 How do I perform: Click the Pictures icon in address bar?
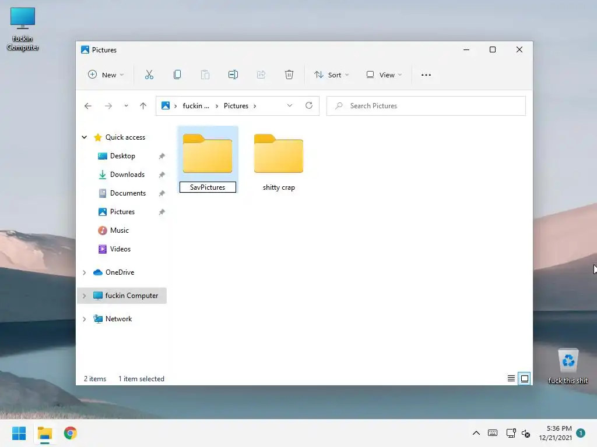pyautogui.click(x=165, y=106)
